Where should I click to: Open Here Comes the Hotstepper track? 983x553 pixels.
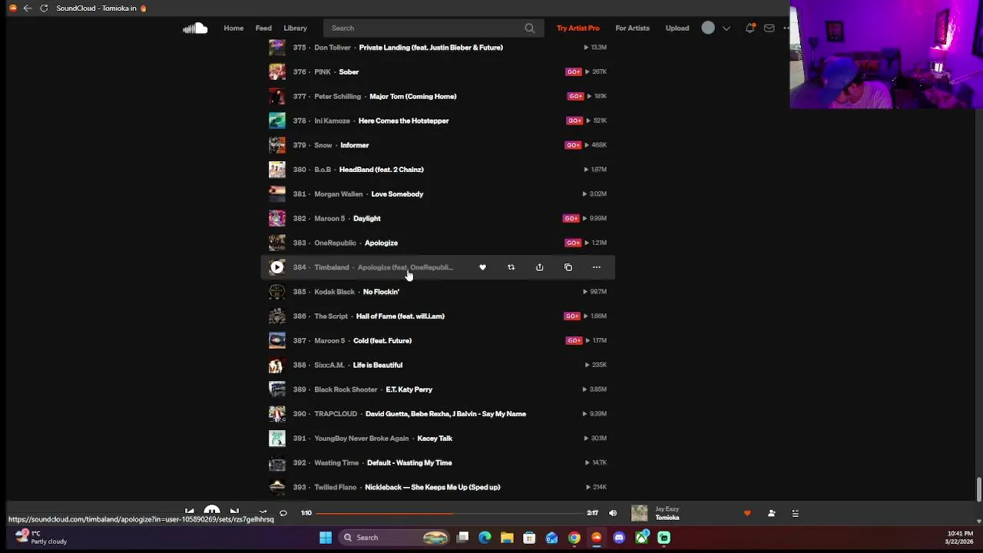403,121
